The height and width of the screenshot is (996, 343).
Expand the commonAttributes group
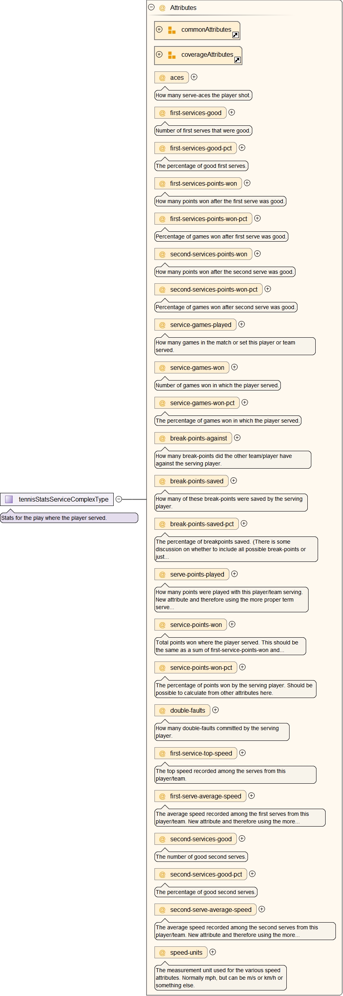pyautogui.click(x=159, y=29)
